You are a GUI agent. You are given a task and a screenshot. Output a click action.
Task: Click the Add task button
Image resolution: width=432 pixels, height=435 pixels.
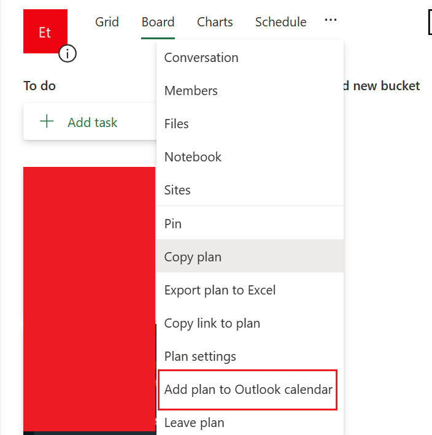click(90, 122)
